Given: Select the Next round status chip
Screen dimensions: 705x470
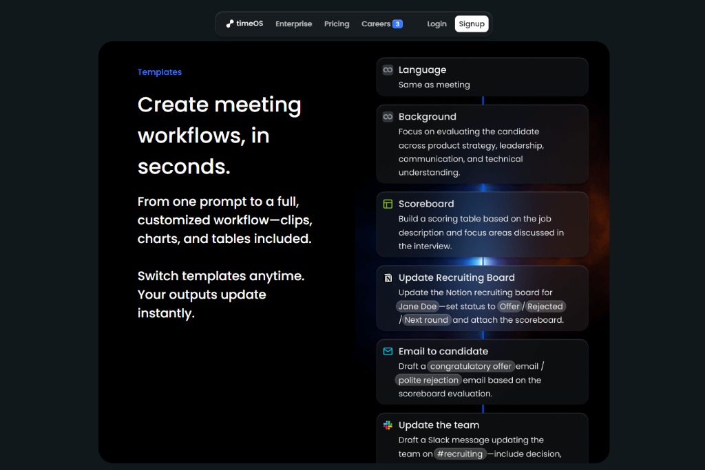Looking at the screenshot, I should pos(426,320).
